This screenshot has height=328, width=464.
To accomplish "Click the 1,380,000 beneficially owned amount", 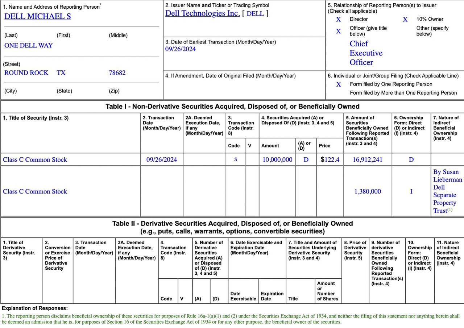I will (368, 192).
